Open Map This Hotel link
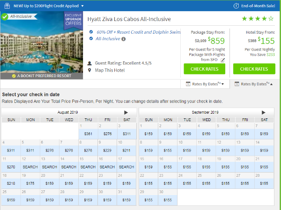This screenshot has height=210, width=281. 110,70
